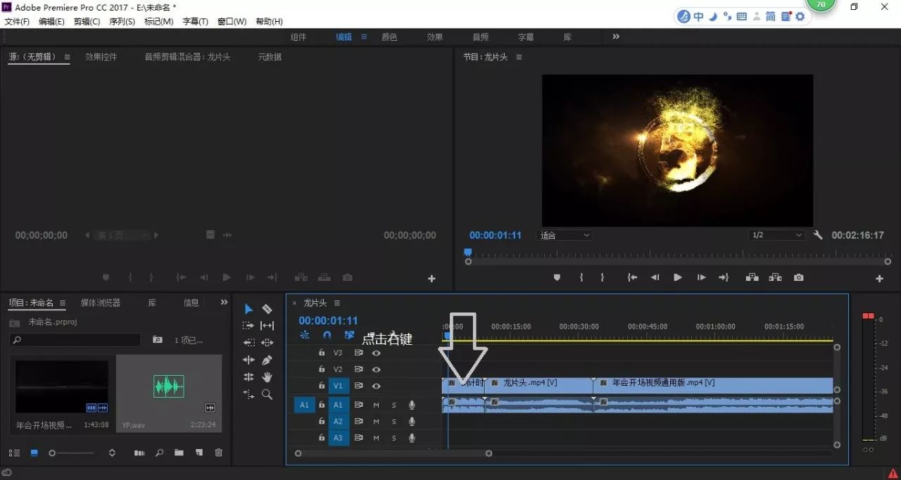901x480 pixels.
Task: Select the Selection tool arrow
Action: coord(248,309)
